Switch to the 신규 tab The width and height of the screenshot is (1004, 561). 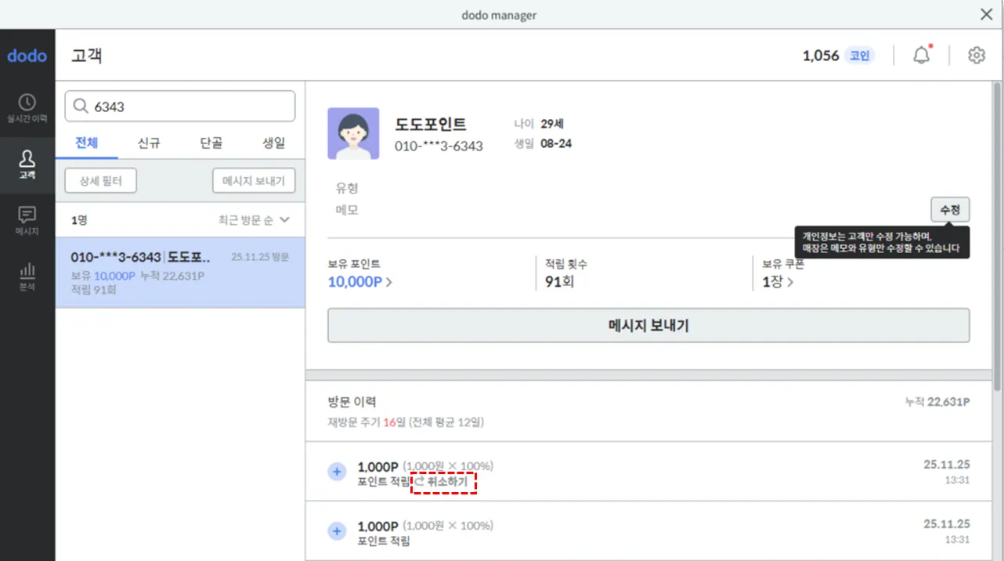149,143
